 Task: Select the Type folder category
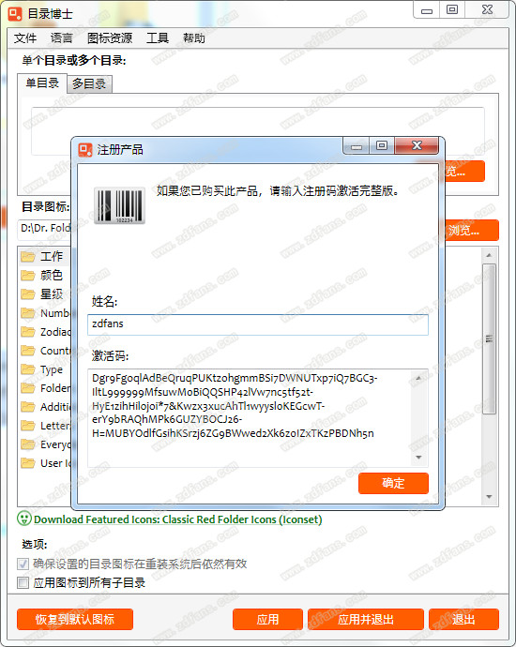click(x=45, y=369)
